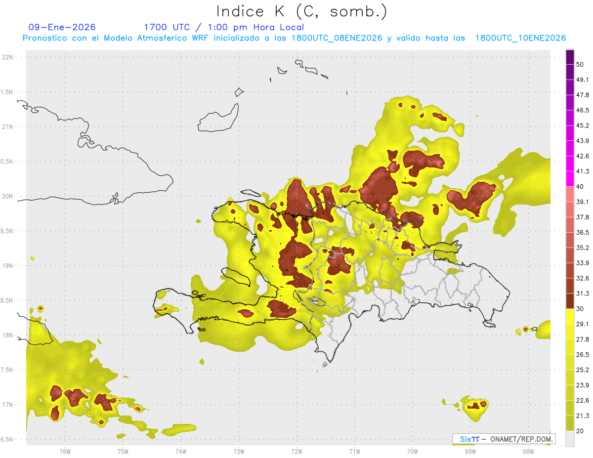Click the latitude axis label "22N"
Viewport: 593px width, 458px height.
coord(8,57)
